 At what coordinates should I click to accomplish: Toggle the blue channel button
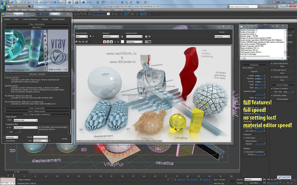[x=111, y=42]
